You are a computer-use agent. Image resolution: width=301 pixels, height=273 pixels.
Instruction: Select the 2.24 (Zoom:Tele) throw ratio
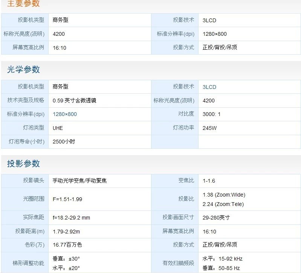coord(223,204)
